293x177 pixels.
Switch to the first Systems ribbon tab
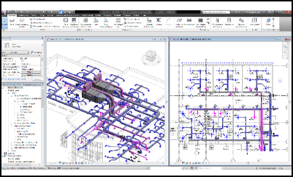click(12, 15)
